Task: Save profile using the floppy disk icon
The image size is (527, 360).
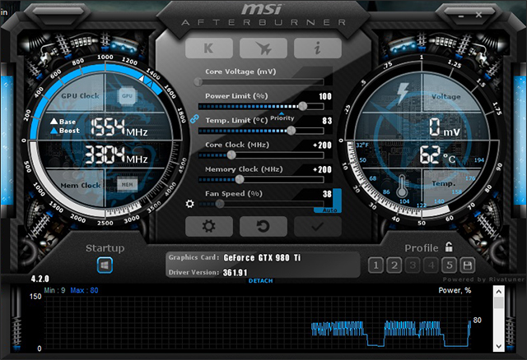Action: pyautogui.click(x=468, y=265)
